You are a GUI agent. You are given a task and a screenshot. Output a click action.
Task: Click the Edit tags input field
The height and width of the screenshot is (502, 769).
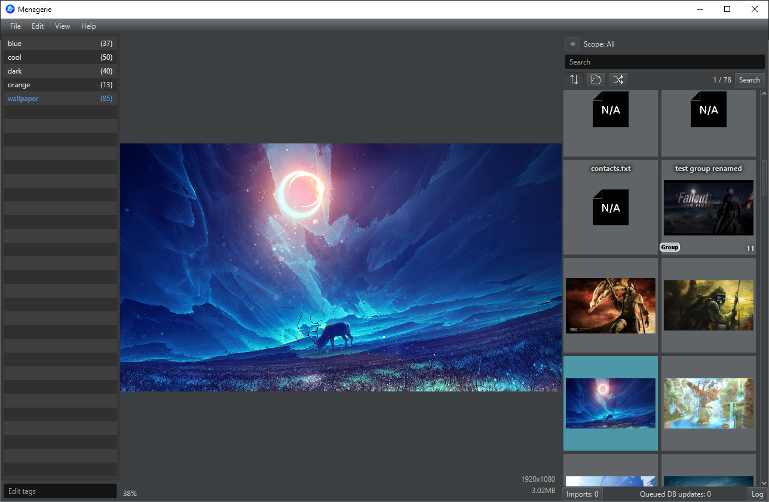coord(60,491)
